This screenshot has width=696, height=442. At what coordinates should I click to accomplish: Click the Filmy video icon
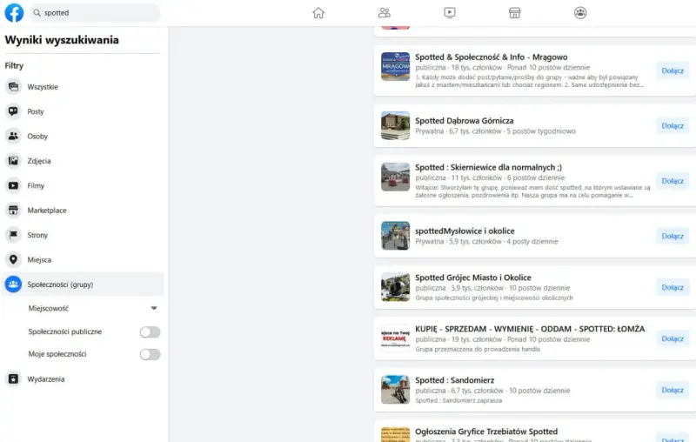click(x=13, y=185)
